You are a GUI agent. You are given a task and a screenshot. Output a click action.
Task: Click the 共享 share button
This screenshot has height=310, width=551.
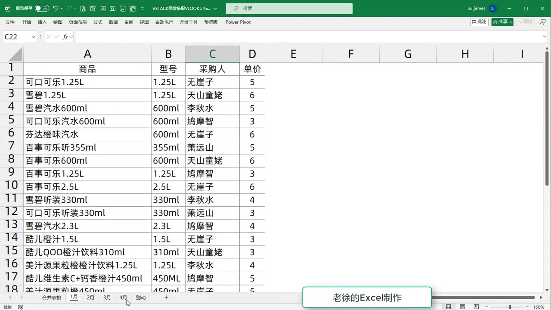[x=502, y=22]
